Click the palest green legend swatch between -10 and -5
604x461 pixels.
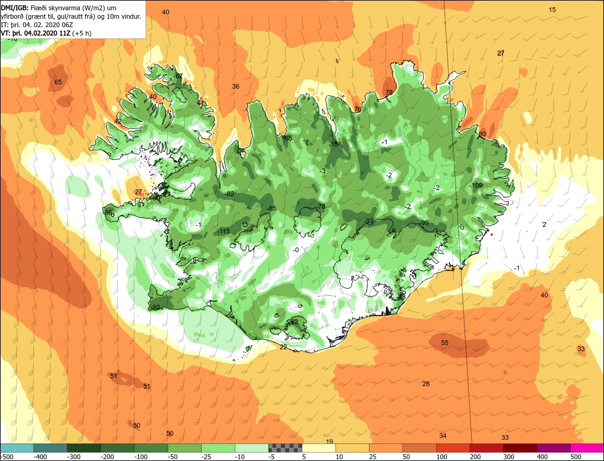pos(251,448)
